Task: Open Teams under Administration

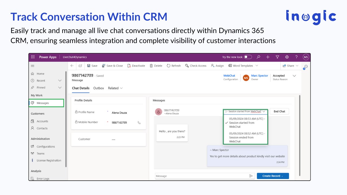Action: [40, 154]
